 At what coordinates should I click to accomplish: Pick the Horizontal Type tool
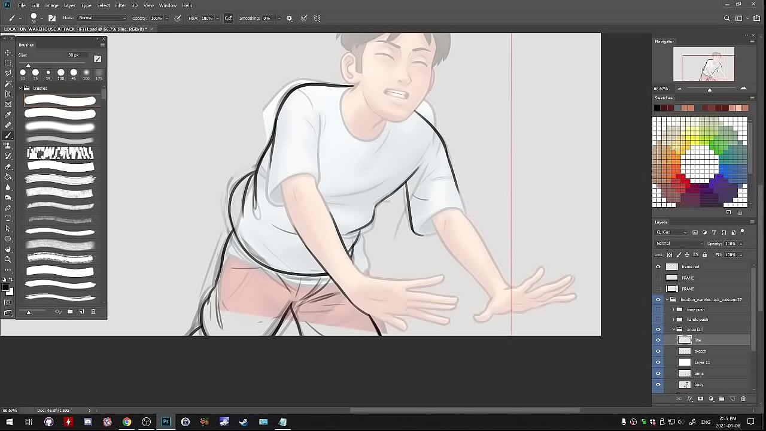tap(8, 218)
